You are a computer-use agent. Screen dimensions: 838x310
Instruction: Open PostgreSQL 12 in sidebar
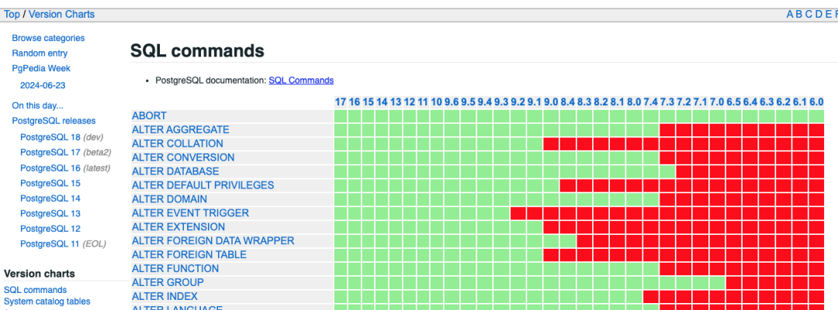click(50, 229)
